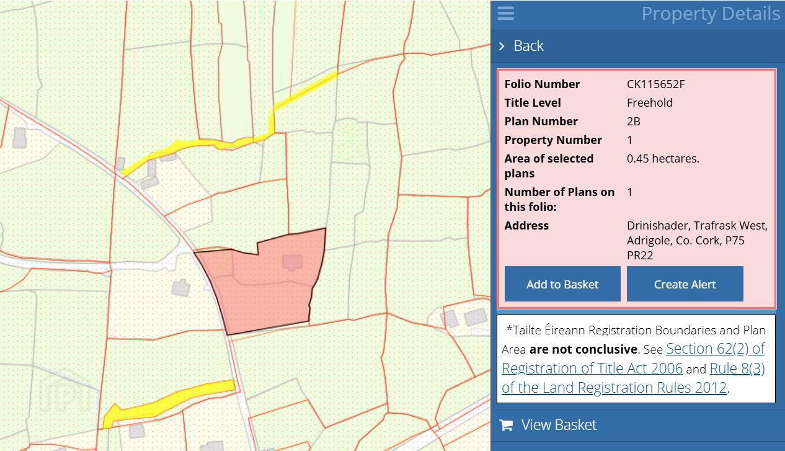Click the plan number value 2B
Screen dimensions: 785x451
[x=634, y=122]
